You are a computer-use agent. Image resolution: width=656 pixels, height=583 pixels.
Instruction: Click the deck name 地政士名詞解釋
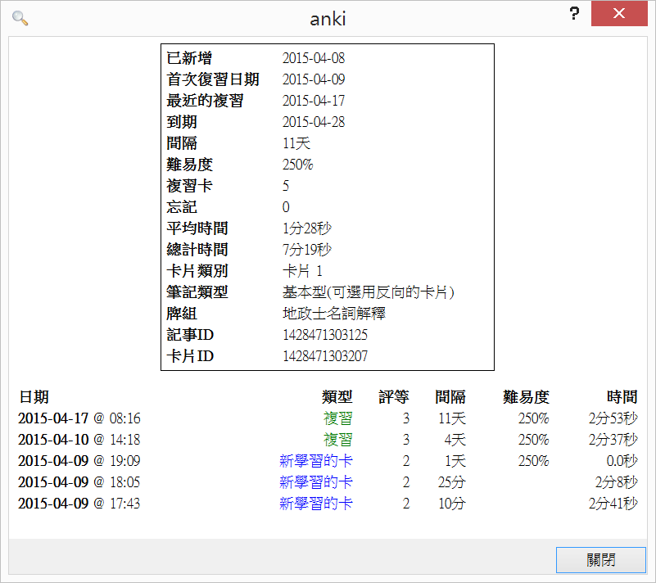334,314
